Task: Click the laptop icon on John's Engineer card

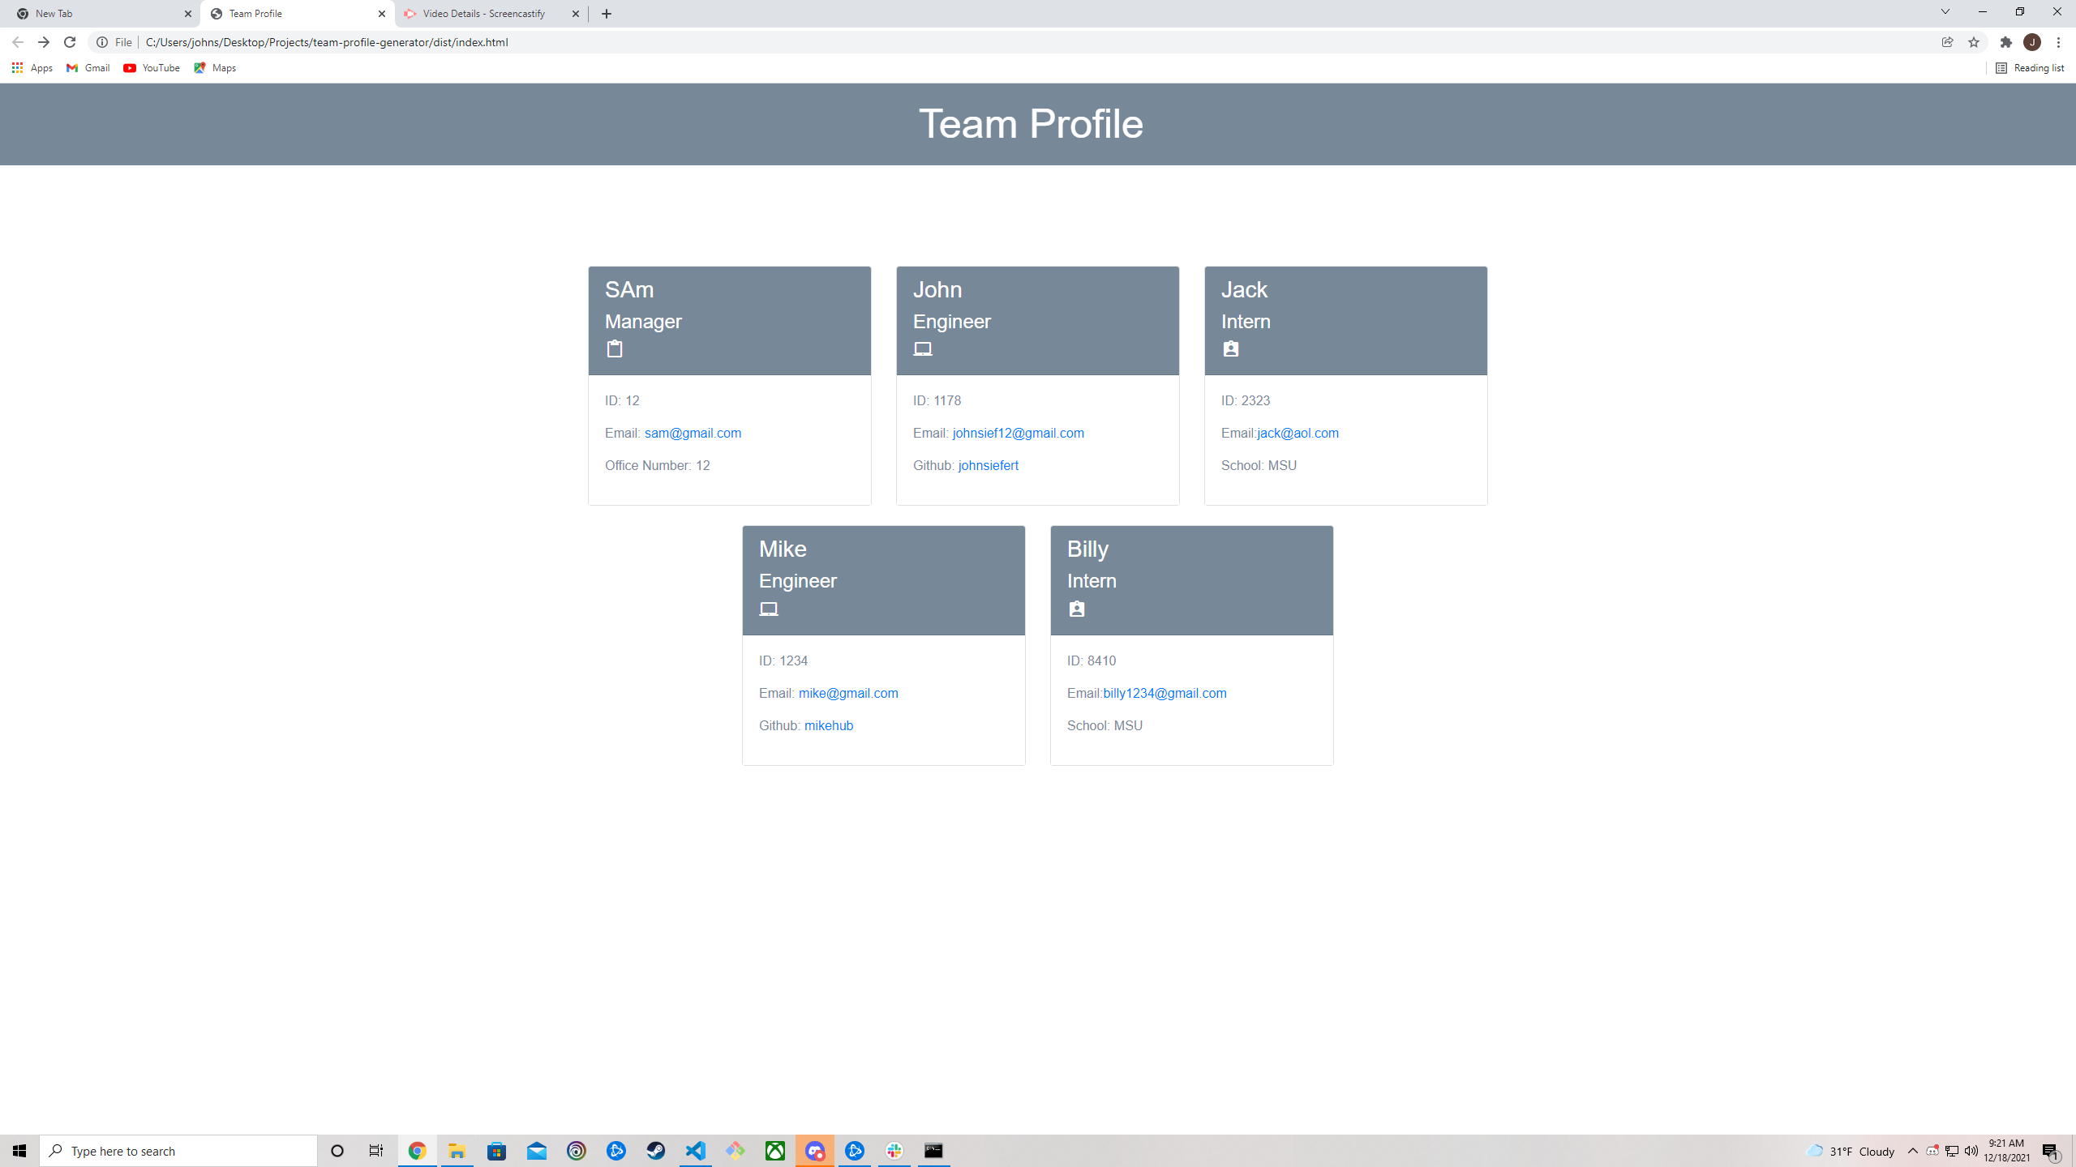Action: click(924, 348)
